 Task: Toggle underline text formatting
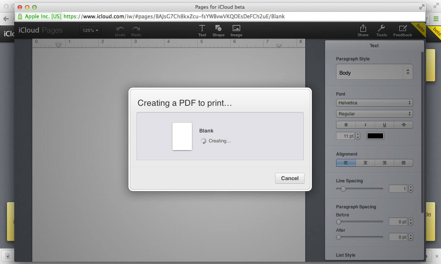coord(384,125)
